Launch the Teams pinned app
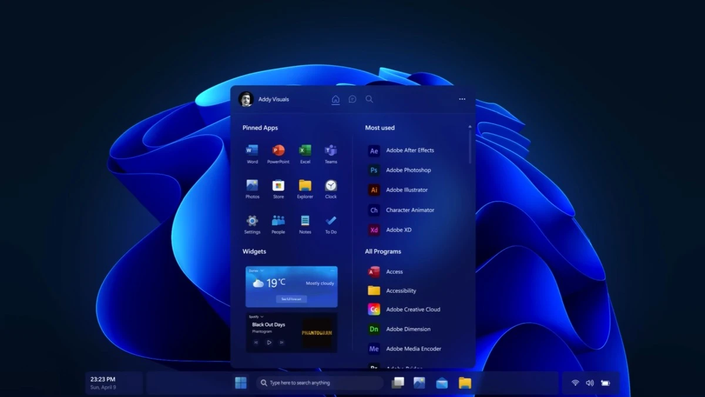Viewport: 705px width, 397px height. coord(331,151)
